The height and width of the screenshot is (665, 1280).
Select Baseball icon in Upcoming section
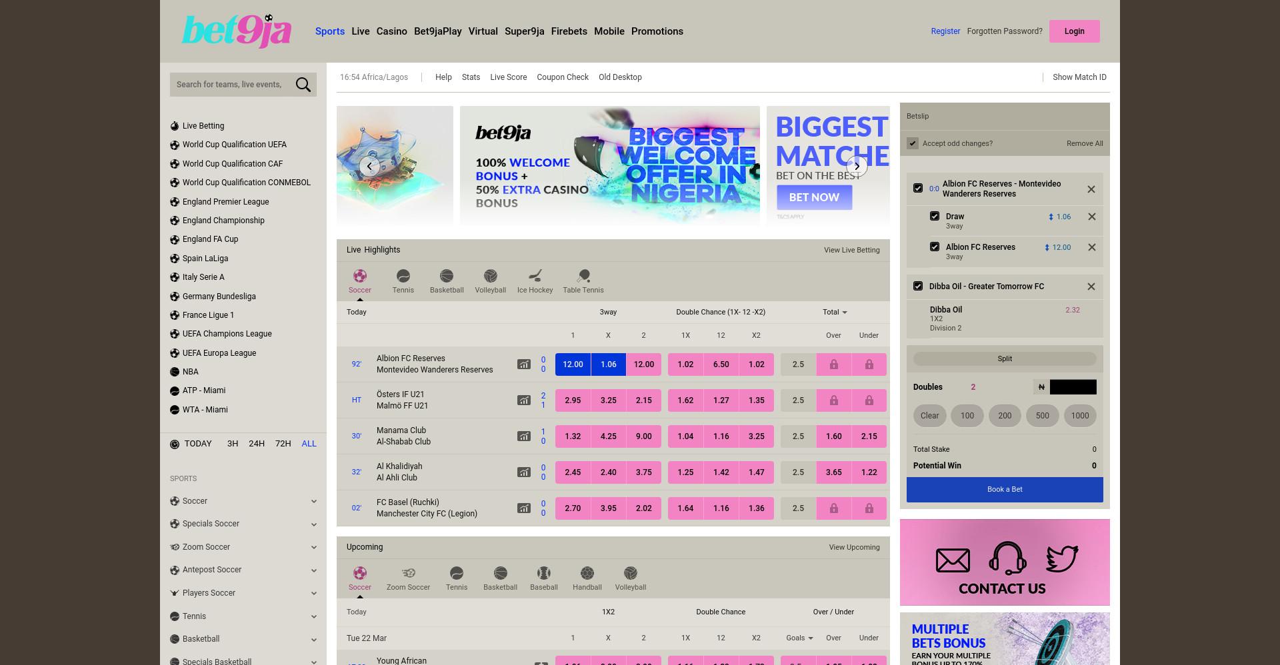click(544, 573)
